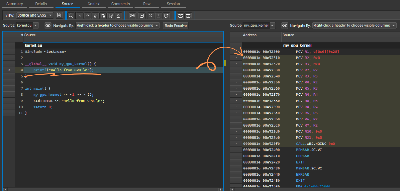Click the collapse (minus box) toolbar icon
Screen dimensions: 401x191
click(142, 15)
